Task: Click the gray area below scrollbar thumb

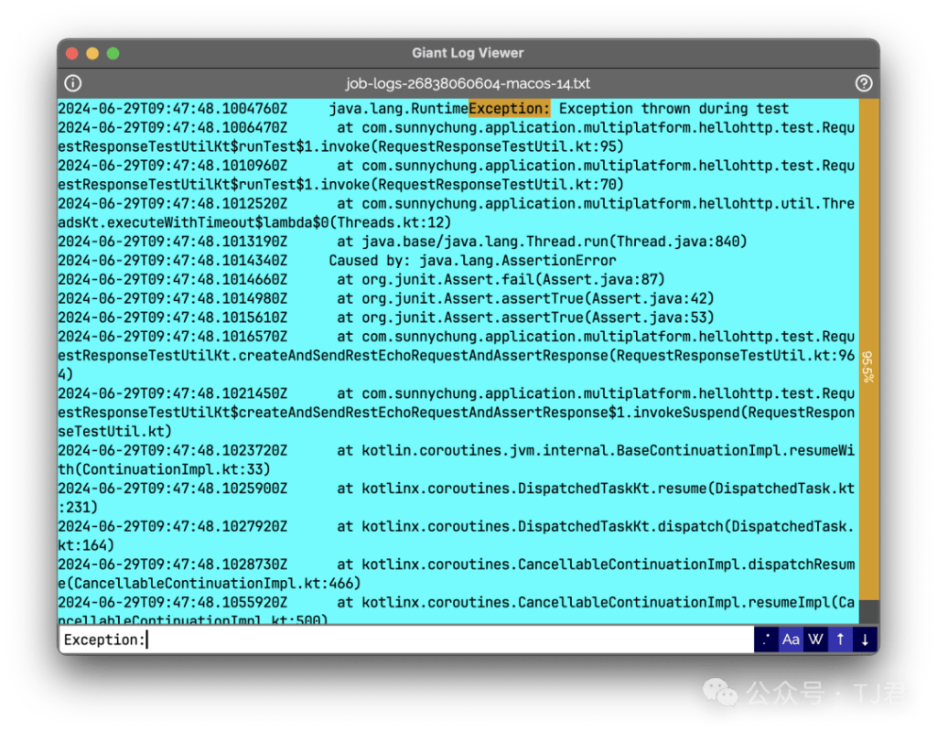Action: point(868,611)
